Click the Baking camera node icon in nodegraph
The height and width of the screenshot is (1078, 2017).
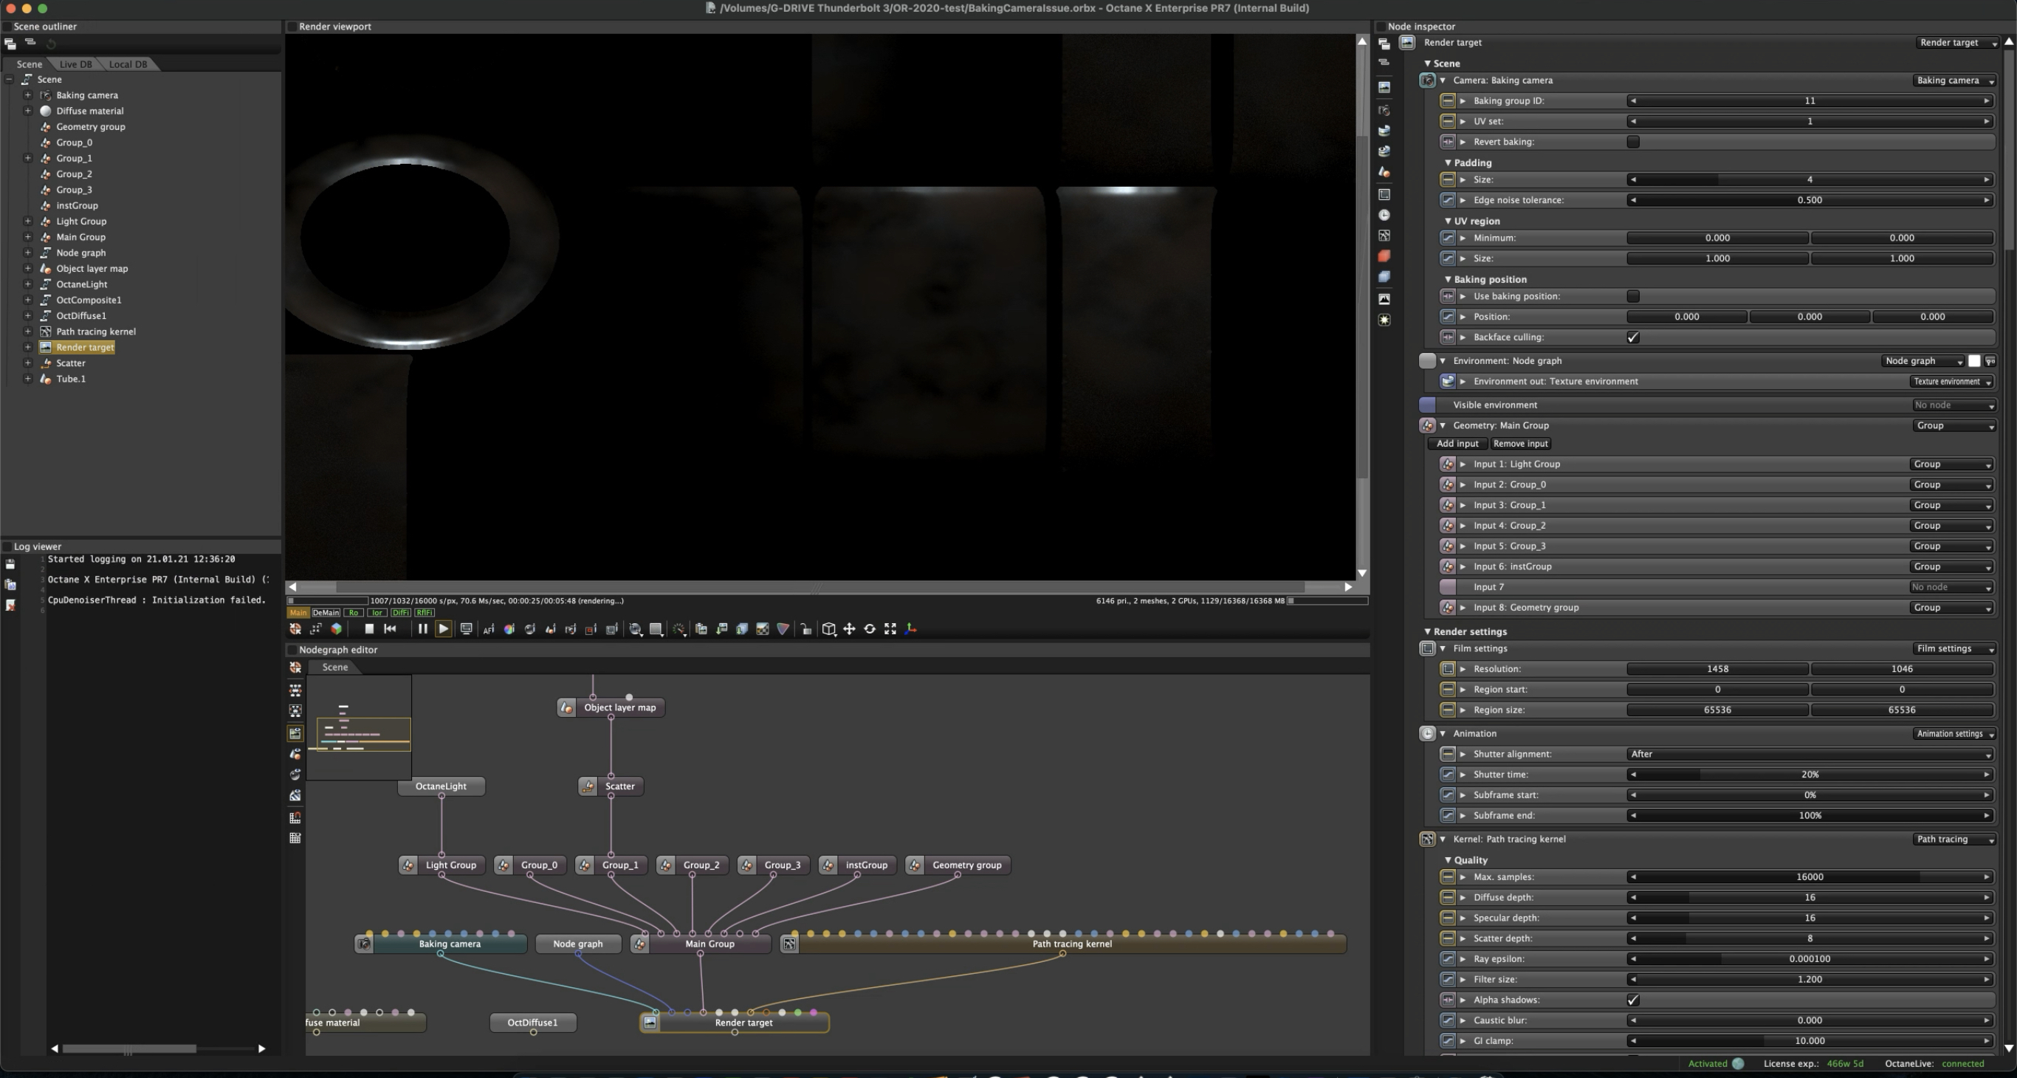click(364, 944)
